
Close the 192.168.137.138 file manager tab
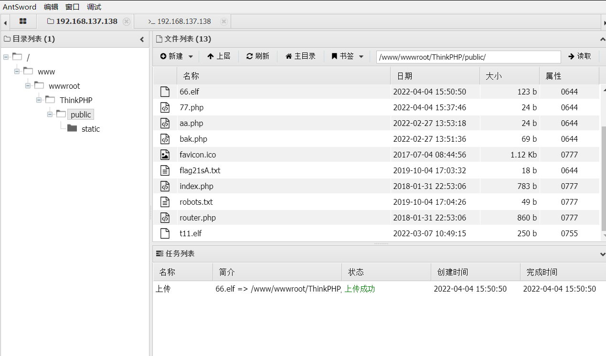click(x=126, y=21)
